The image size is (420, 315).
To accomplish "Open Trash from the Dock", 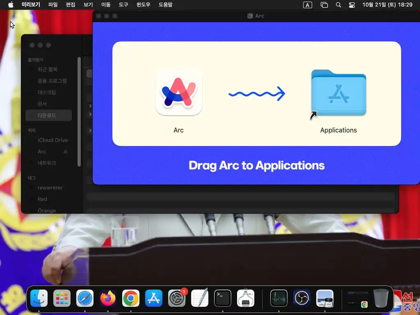I will pos(381,298).
